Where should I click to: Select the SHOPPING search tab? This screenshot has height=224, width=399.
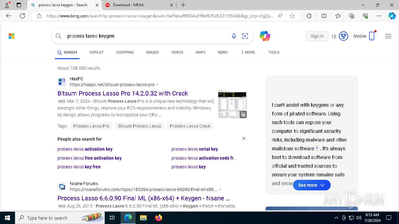tap(125, 52)
